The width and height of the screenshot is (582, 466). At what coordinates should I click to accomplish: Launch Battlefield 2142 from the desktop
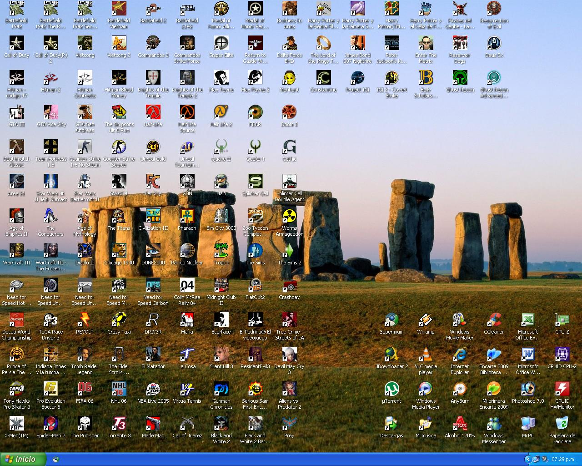click(x=187, y=15)
